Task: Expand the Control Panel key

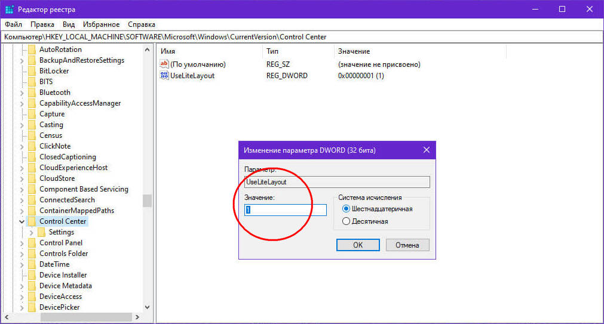Action: [22, 243]
